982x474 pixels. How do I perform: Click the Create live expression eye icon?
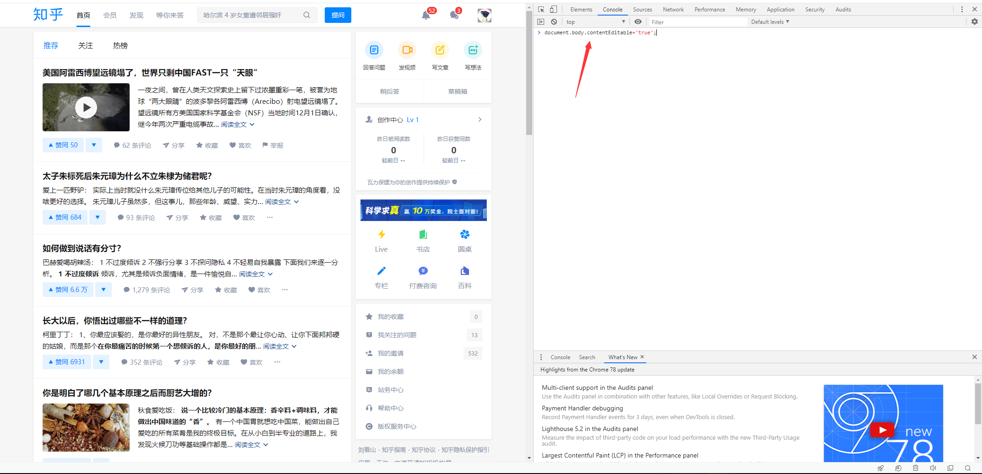[638, 22]
